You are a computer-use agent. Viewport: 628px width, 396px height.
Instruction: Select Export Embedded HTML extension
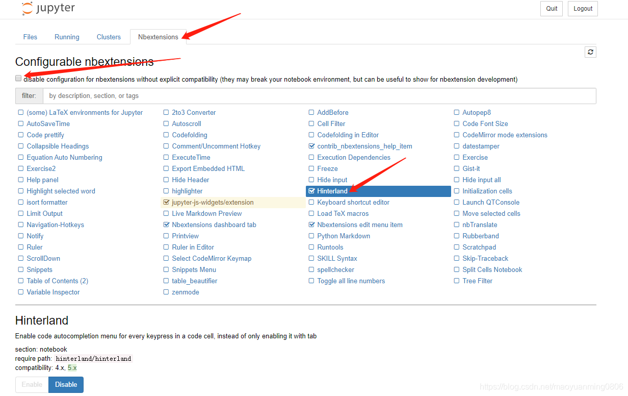click(x=208, y=169)
